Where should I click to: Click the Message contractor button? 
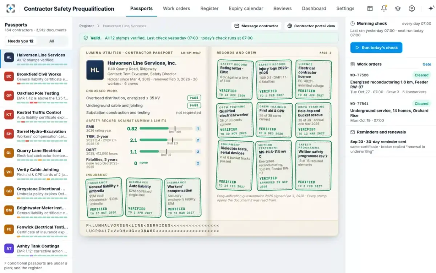click(256, 26)
